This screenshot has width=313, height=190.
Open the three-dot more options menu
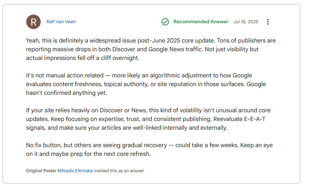(x=268, y=22)
